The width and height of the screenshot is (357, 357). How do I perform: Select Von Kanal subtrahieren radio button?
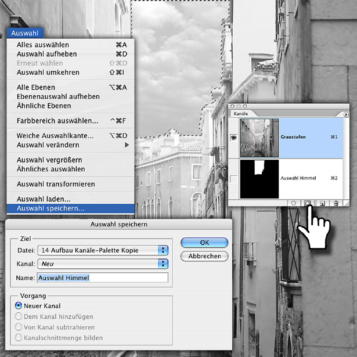[x=19, y=327]
